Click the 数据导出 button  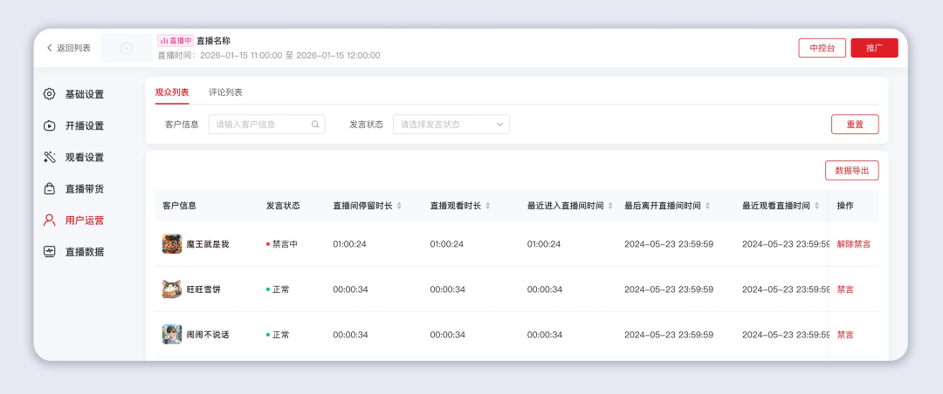[x=851, y=171]
